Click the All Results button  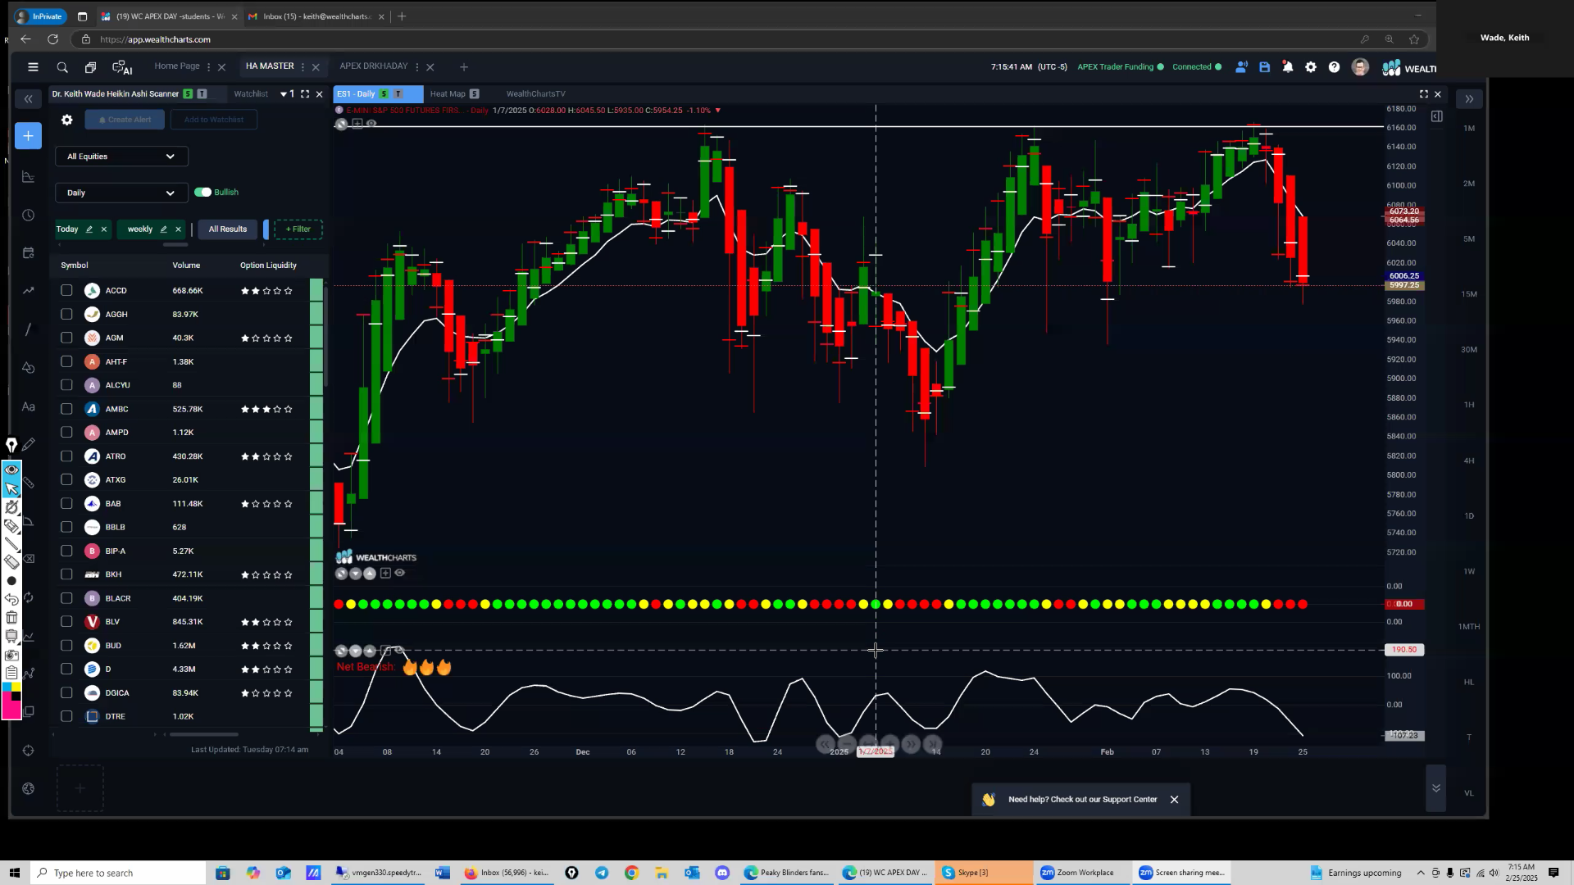point(228,229)
